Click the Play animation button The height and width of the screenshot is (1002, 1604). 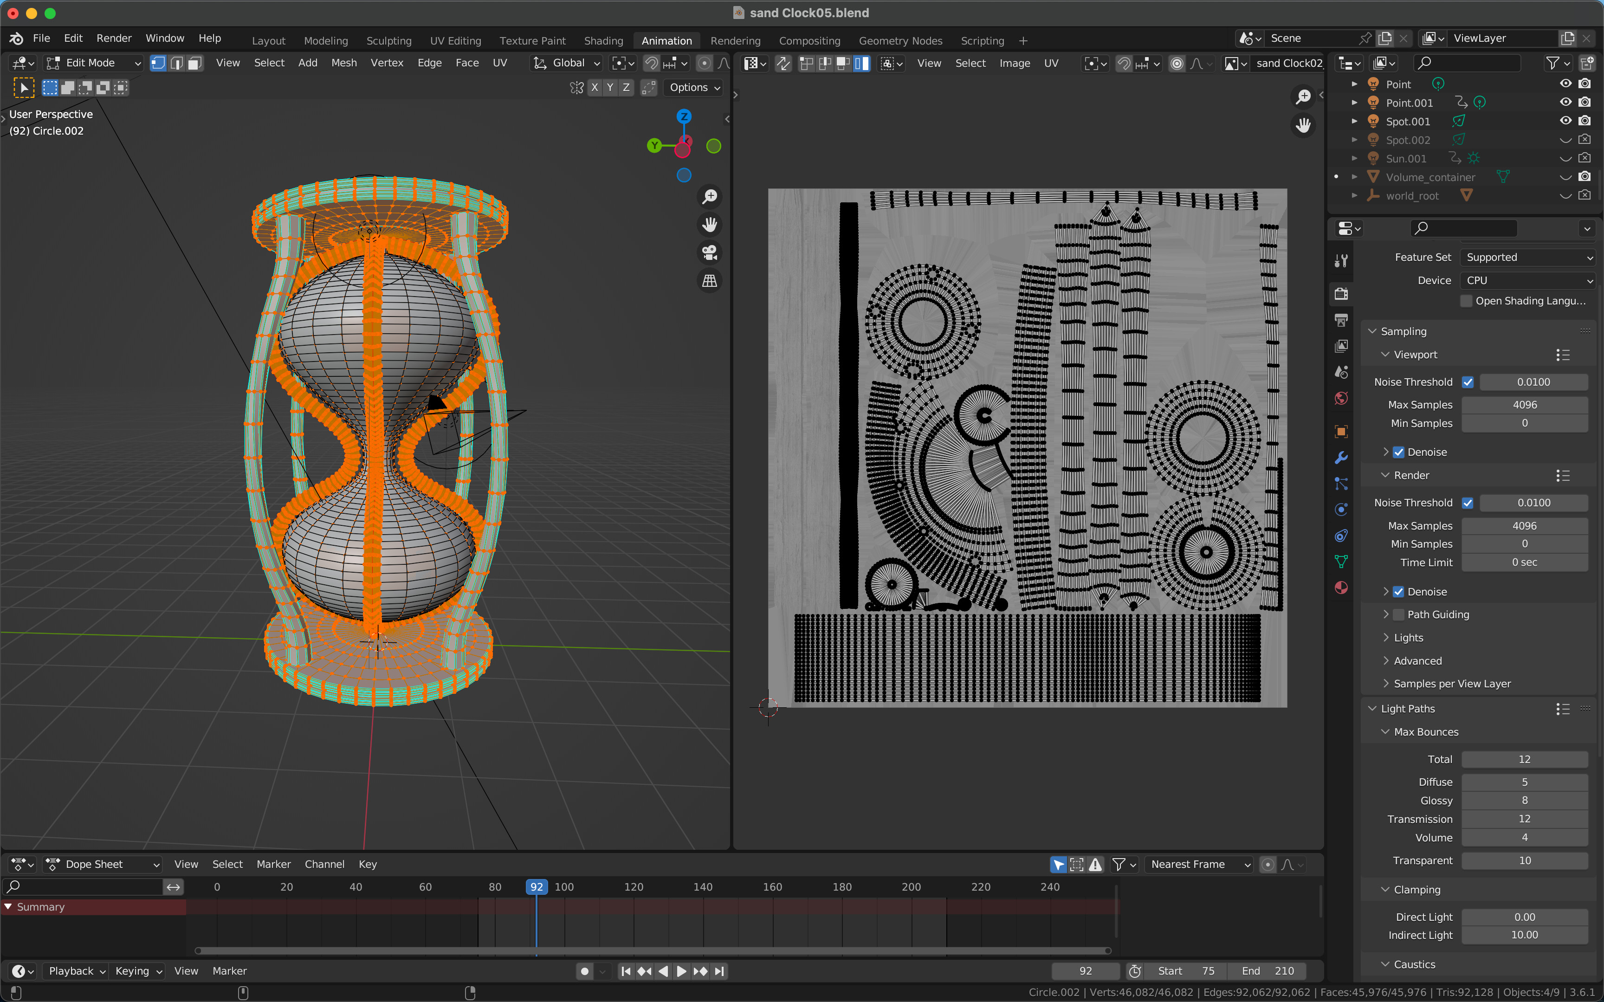click(x=681, y=971)
